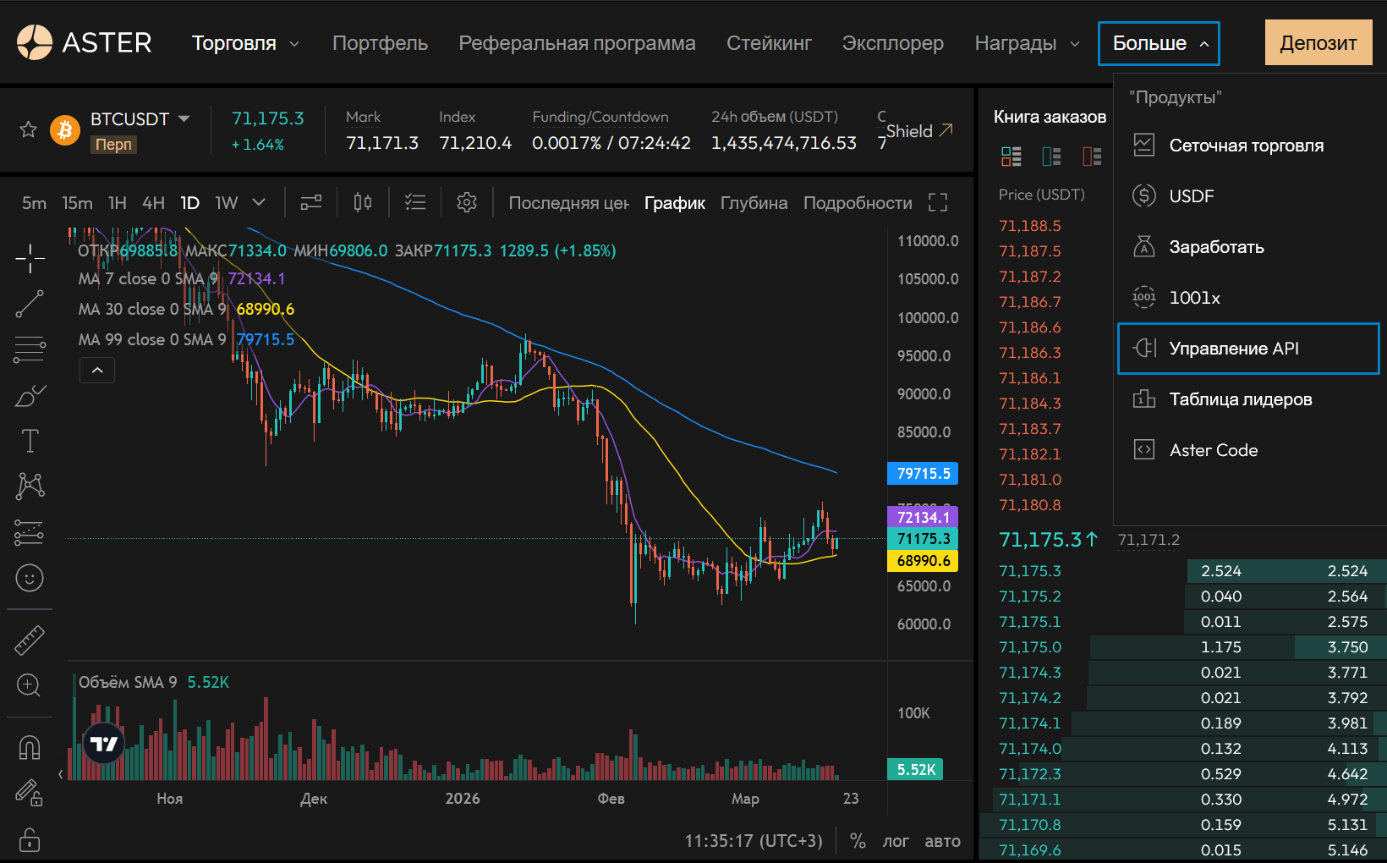The image size is (1387, 863).
Task: Expand chart to fullscreen
Action: pos(938,202)
